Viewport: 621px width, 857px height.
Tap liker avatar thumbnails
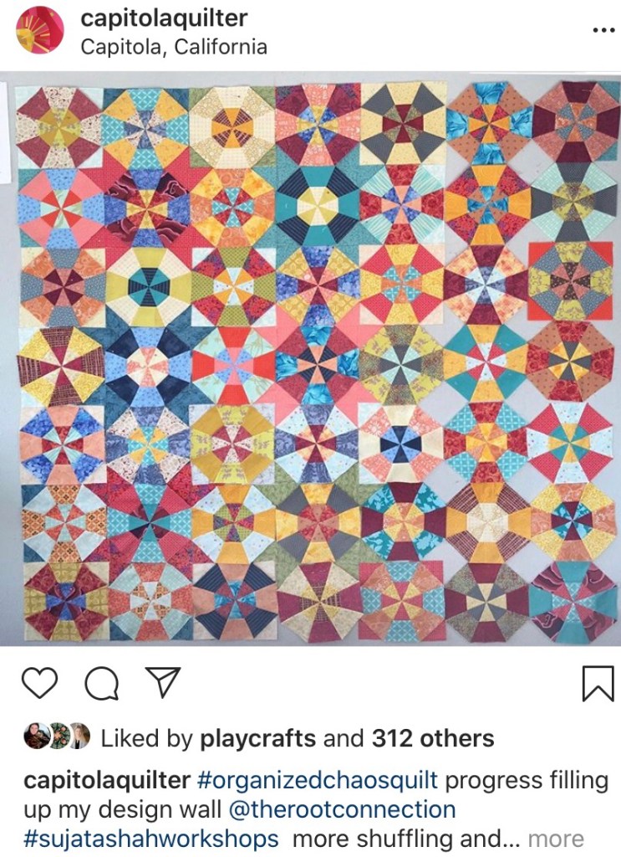57,736
